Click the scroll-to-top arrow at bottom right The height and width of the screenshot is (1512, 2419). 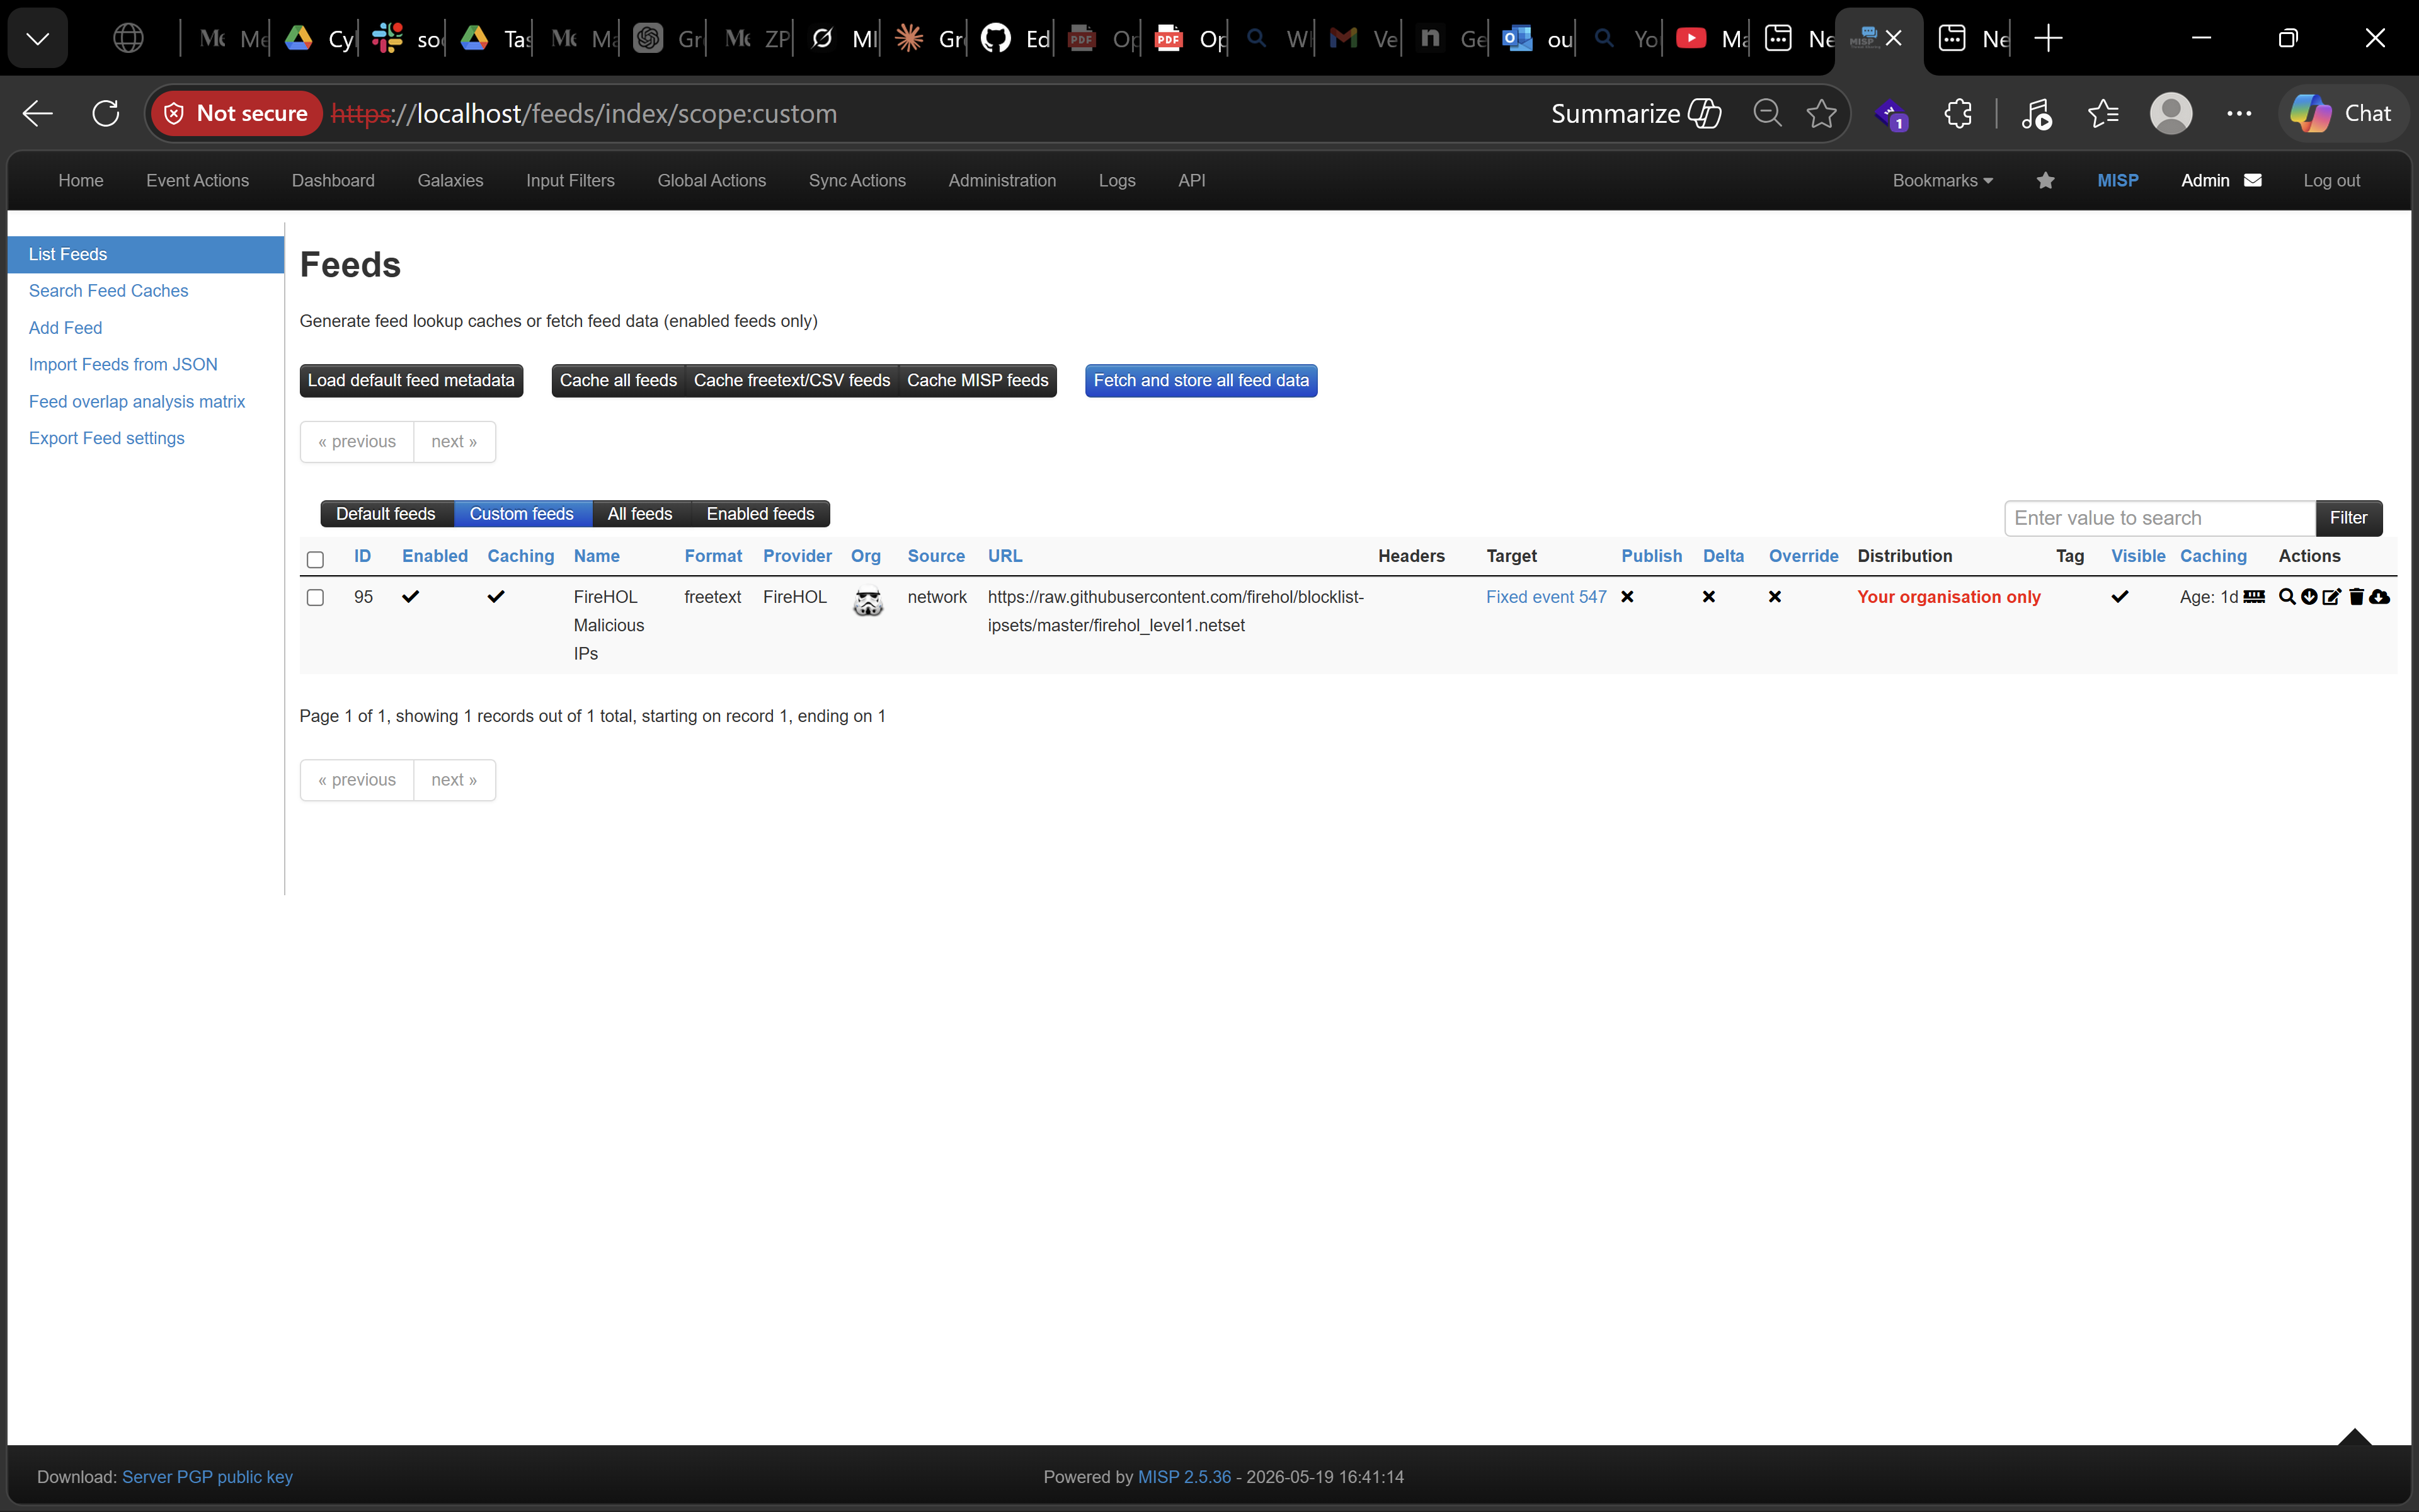click(2354, 1437)
